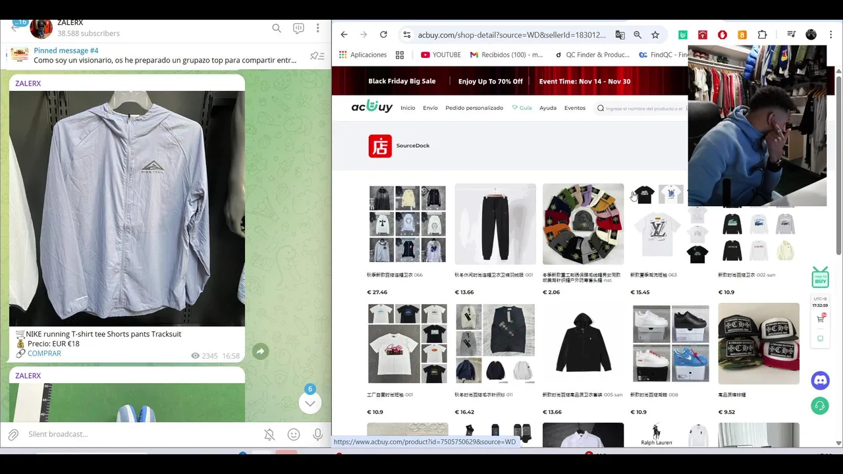The width and height of the screenshot is (843, 474).
Task: Open Pedido personalizado menu item
Action: 474,108
